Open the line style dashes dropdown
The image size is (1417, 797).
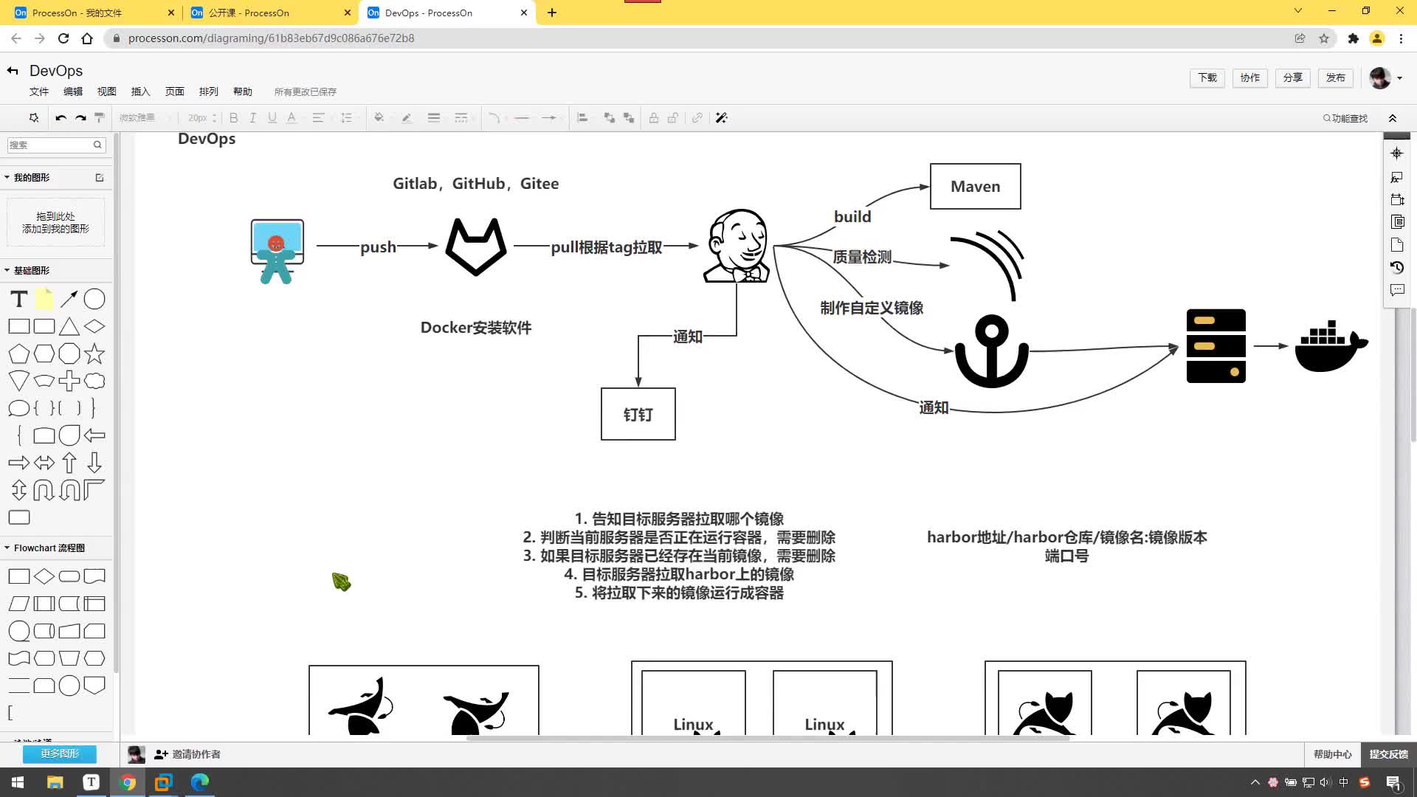point(461,118)
